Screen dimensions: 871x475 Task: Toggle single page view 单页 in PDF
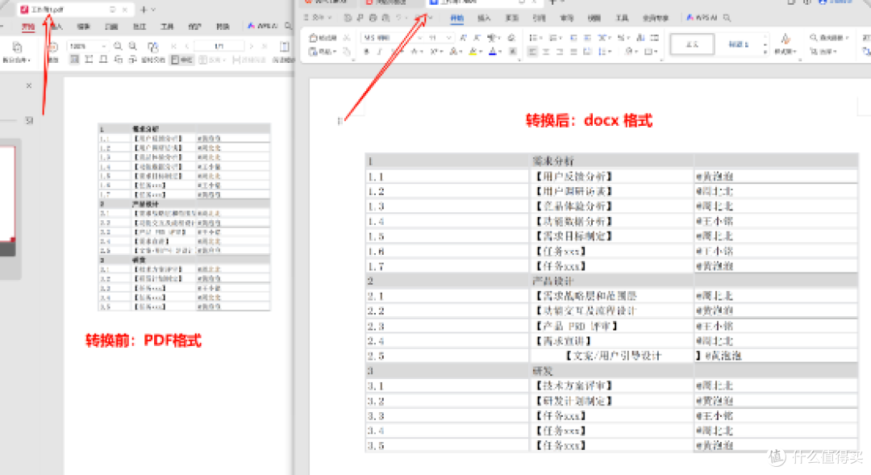pos(181,60)
